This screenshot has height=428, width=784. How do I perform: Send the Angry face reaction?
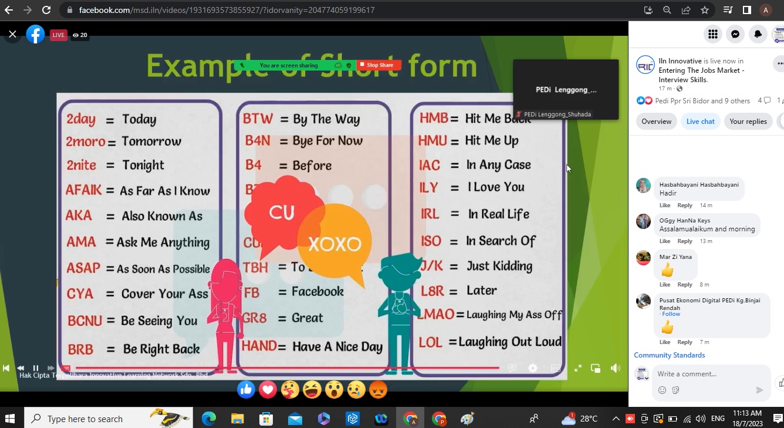(378, 389)
